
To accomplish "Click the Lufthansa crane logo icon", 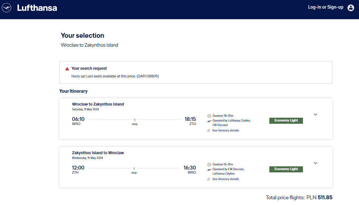I will point(6,8).
